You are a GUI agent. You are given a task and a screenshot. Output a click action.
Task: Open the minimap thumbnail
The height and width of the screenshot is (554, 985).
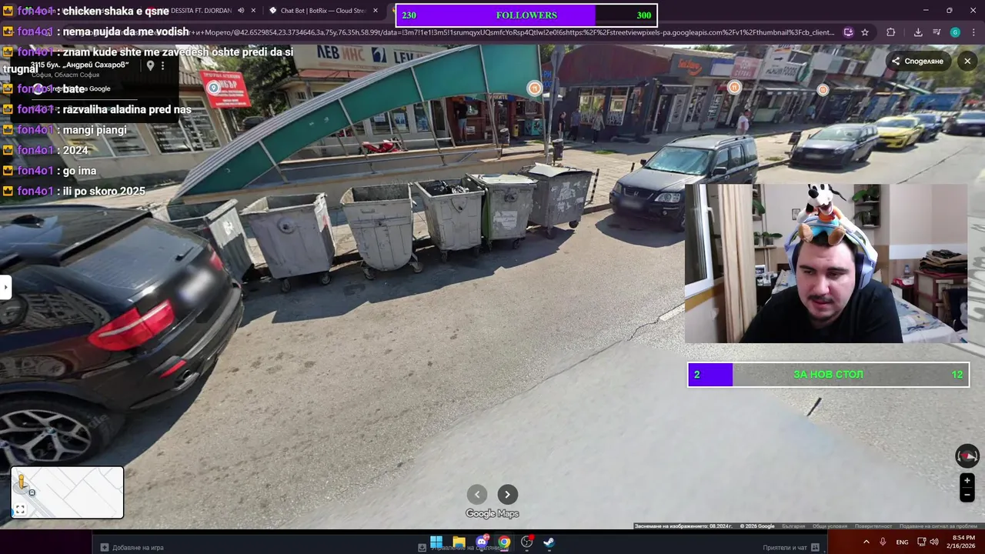pos(67,492)
